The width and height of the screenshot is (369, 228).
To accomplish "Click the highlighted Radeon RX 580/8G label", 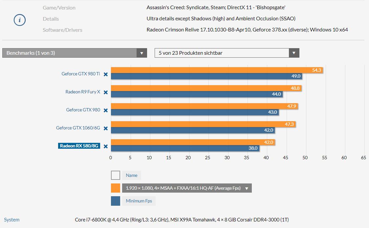I will point(79,146).
